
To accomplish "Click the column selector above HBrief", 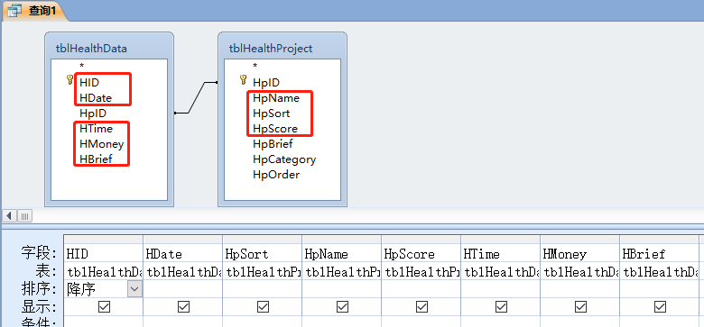I will (660, 240).
